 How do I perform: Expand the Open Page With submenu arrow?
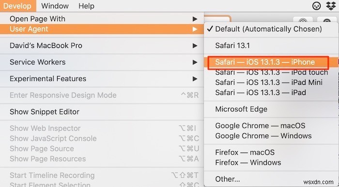tap(195, 19)
